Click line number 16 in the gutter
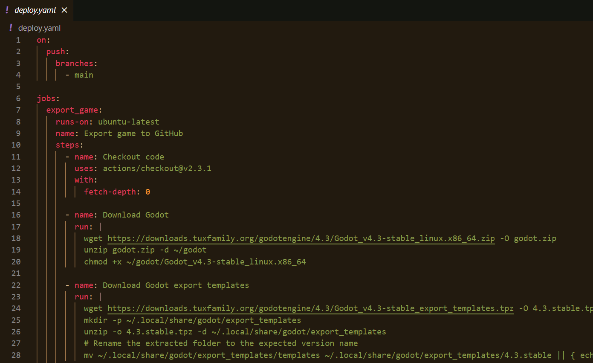 tap(16, 215)
